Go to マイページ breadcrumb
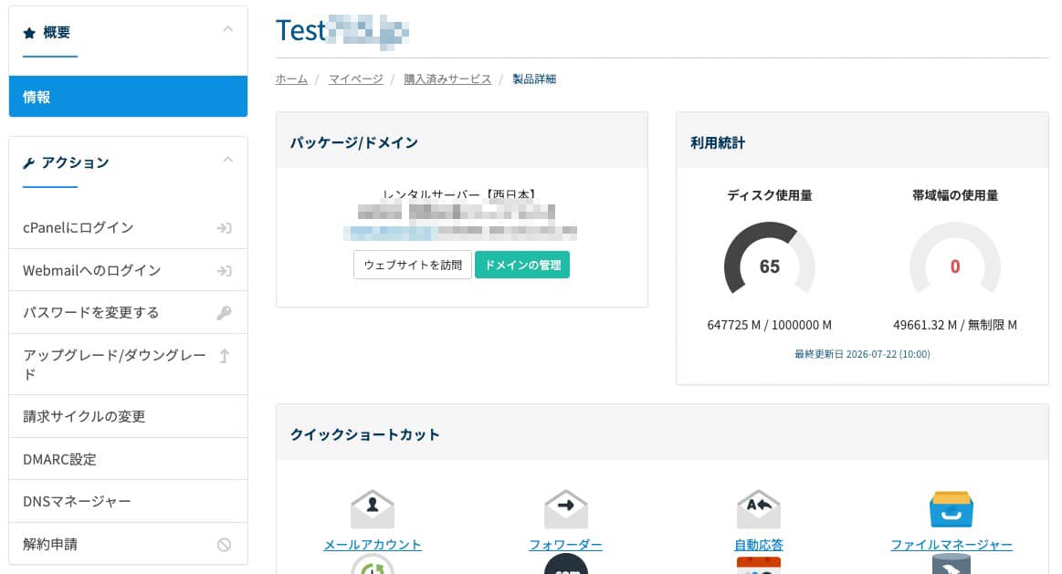 click(x=355, y=79)
